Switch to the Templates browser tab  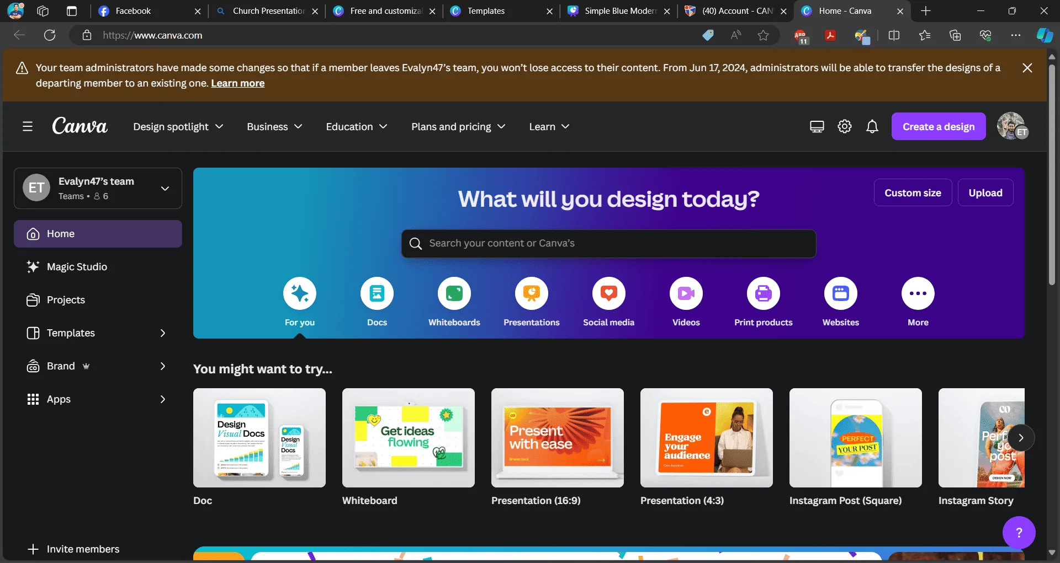click(501, 11)
